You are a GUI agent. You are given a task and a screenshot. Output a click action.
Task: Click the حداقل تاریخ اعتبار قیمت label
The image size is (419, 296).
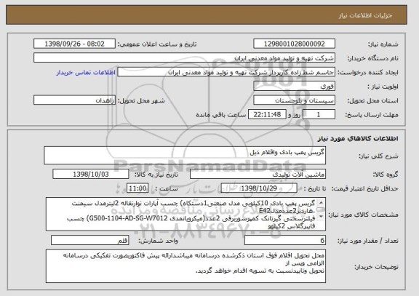(x=364, y=188)
